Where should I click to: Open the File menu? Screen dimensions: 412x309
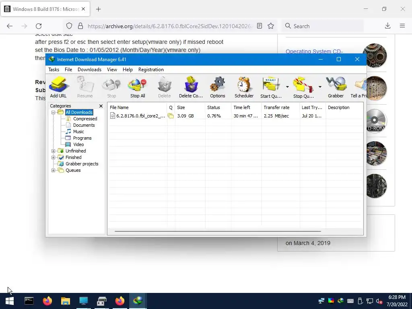68,69
